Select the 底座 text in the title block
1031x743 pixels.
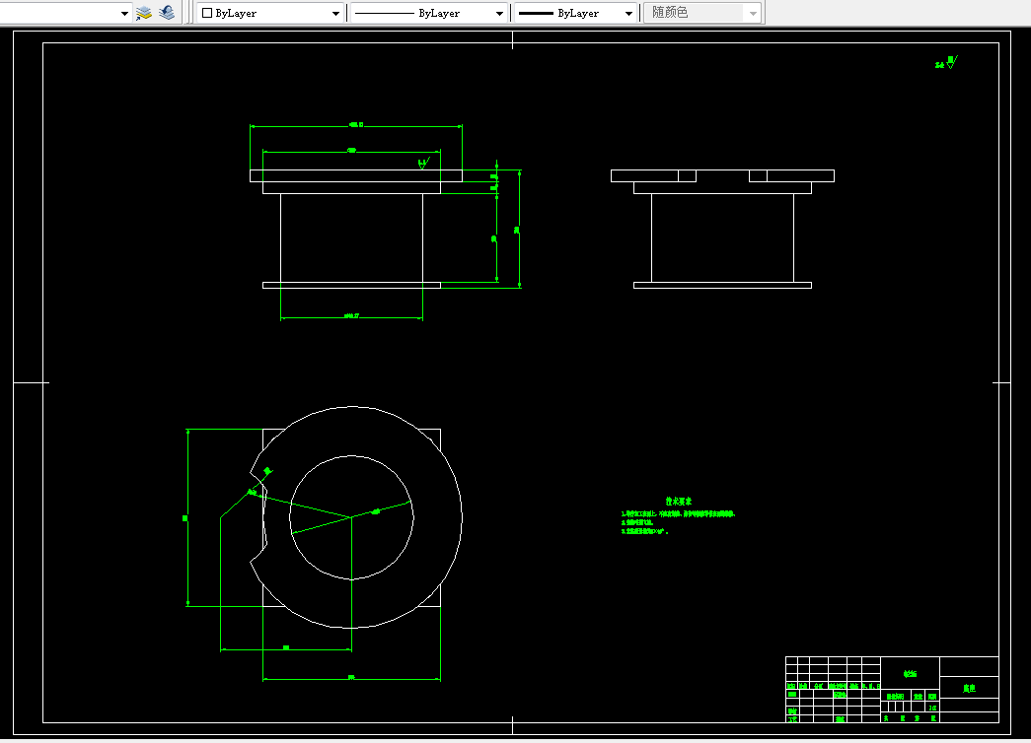tap(969, 689)
